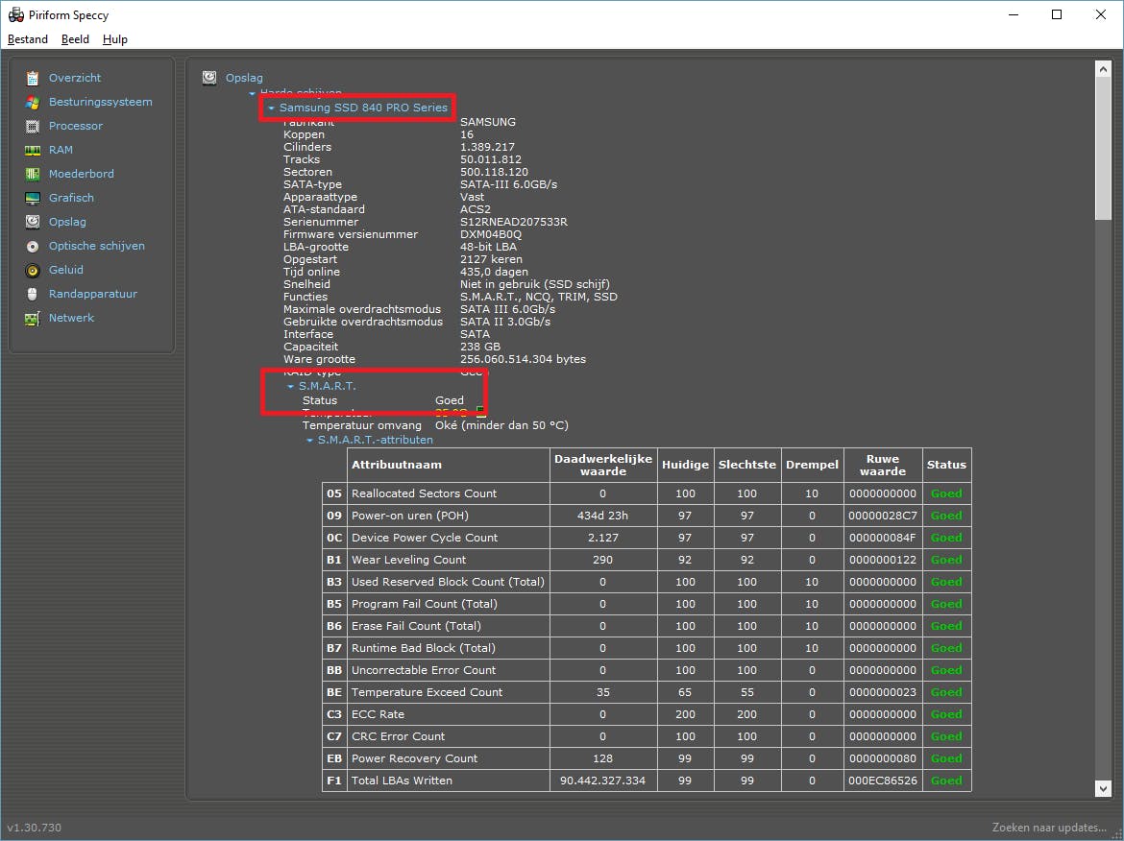Open the Moederbord section link
This screenshot has width=1124, height=841.
tap(81, 174)
